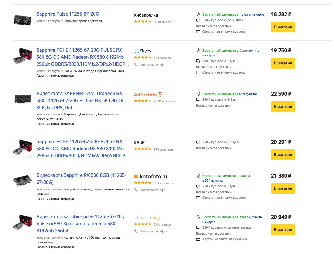
Task: Open Skyey offer product title link
Action: (82, 57)
